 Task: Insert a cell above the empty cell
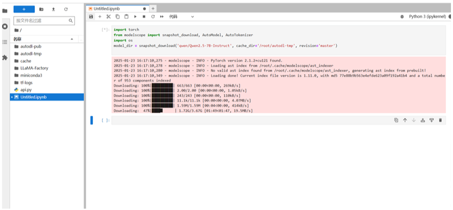click(423, 120)
